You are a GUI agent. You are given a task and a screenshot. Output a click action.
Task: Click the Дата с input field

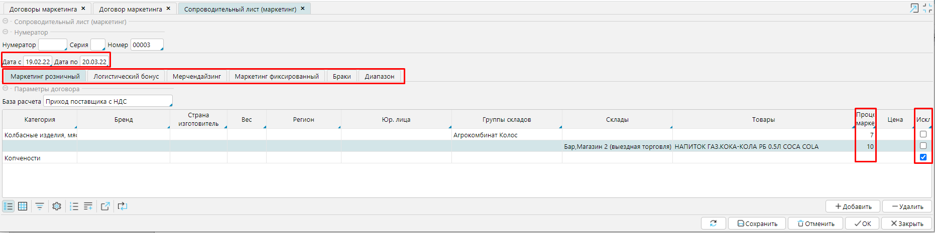tap(38, 62)
